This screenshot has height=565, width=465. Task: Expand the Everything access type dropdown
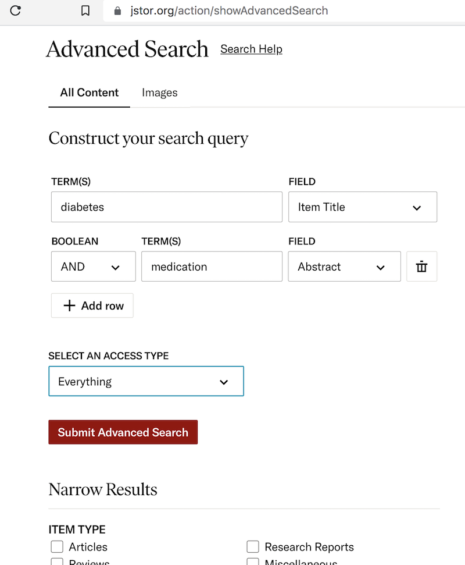[146, 382]
